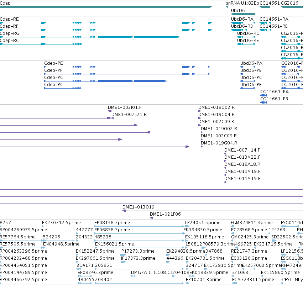
Task: Select the DMG7A.1_1.C08.C1 label
Action: coord(152,273)
